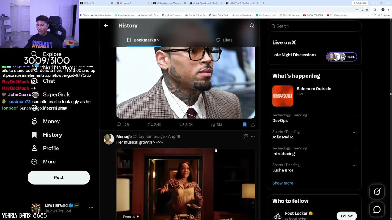Screen dimensions: 392x220
Task: Open the messages floating button
Action: (377, 209)
